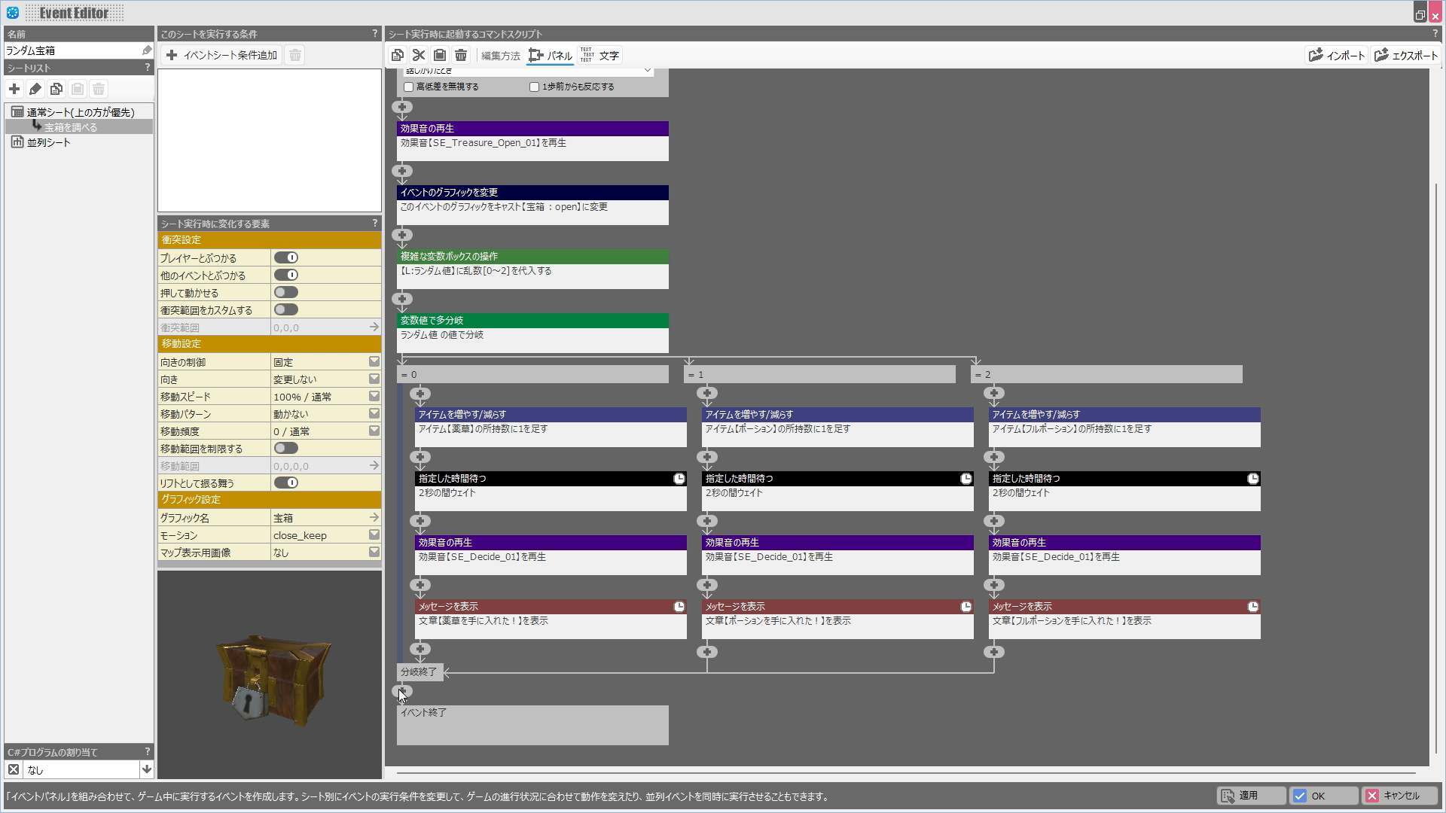Select the 分岐終了 label

tap(419, 671)
